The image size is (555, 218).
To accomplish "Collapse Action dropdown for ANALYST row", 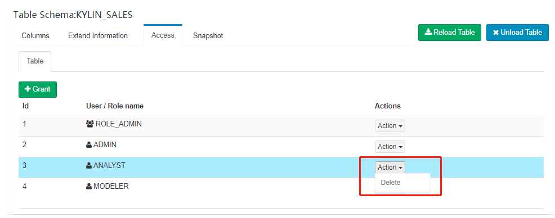I will (x=390, y=167).
